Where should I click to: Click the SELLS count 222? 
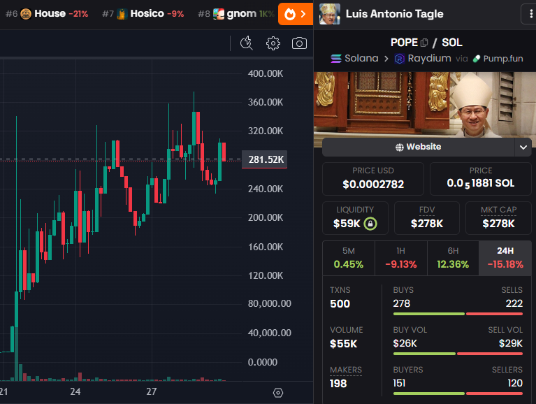click(514, 303)
